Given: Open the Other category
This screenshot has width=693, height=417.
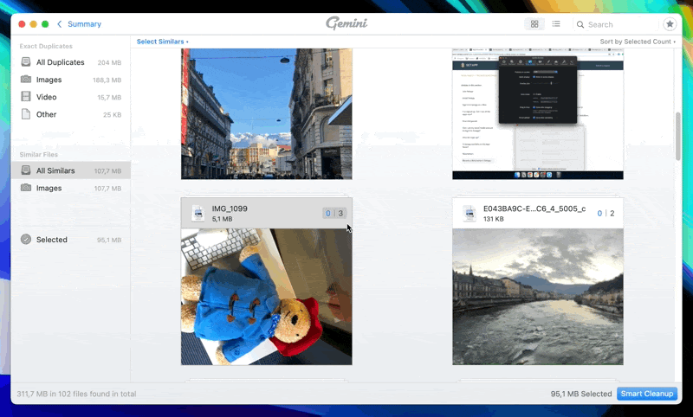Looking at the screenshot, I should [71, 114].
